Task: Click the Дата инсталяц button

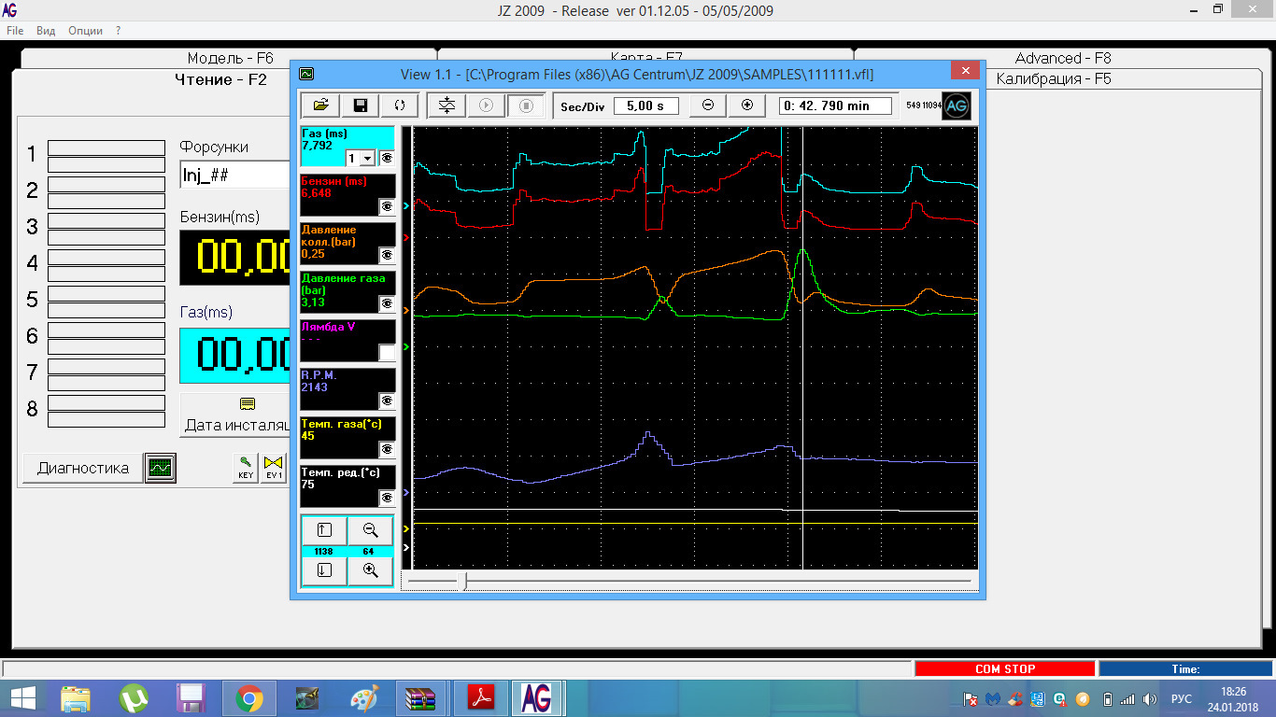Action: [x=235, y=415]
